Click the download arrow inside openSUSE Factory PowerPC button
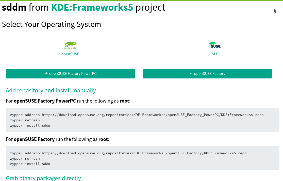The image size is (283, 181). [46, 73]
